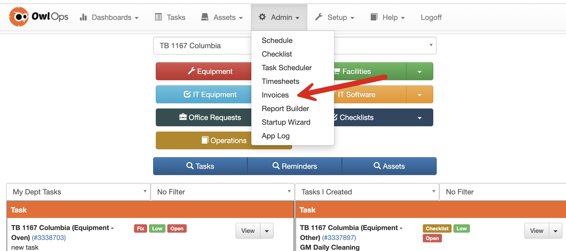Click the Admin gear icon

pyautogui.click(x=262, y=17)
